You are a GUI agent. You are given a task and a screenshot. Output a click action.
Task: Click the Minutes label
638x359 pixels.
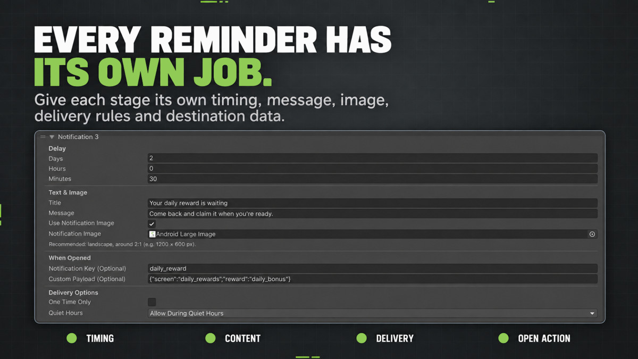pos(60,179)
